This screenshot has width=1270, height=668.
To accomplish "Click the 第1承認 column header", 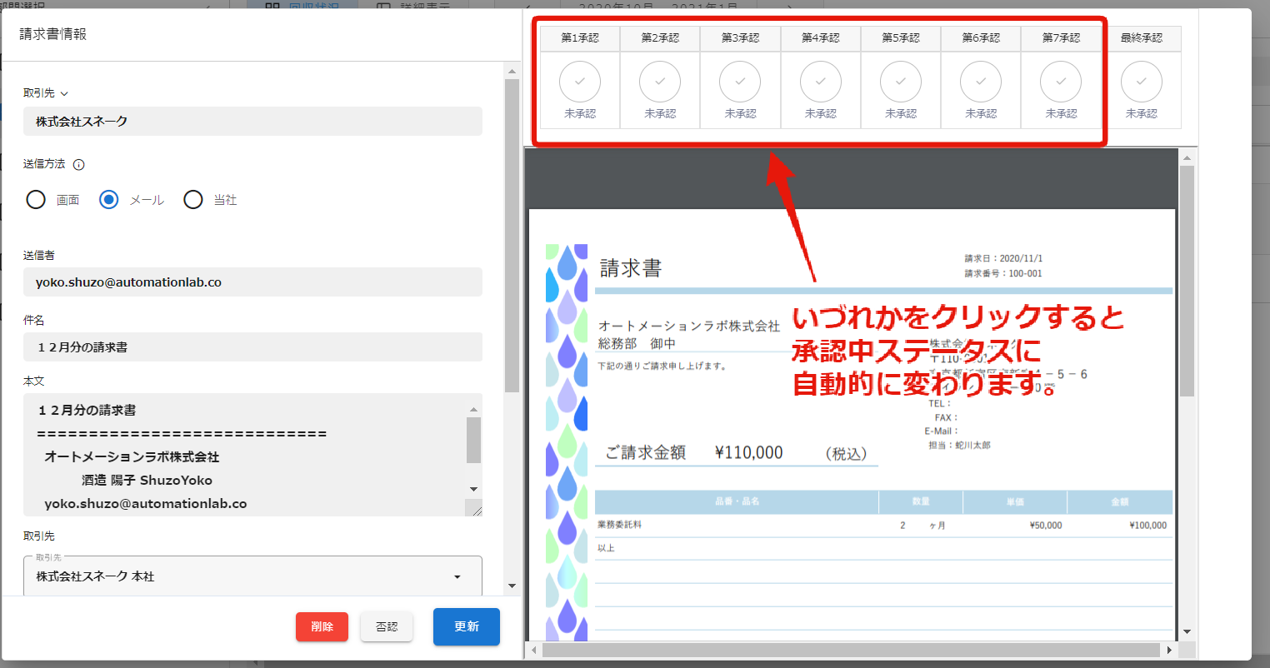I will pyautogui.click(x=580, y=38).
